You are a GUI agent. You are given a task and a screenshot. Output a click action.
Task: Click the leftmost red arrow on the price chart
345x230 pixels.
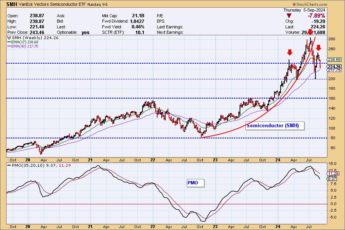(x=290, y=52)
